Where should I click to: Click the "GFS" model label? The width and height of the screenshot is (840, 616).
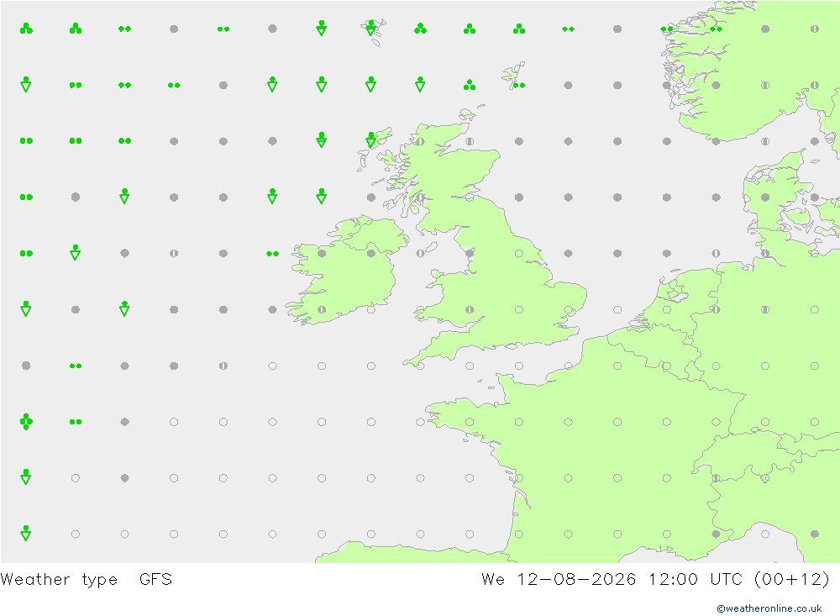[x=155, y=579]
